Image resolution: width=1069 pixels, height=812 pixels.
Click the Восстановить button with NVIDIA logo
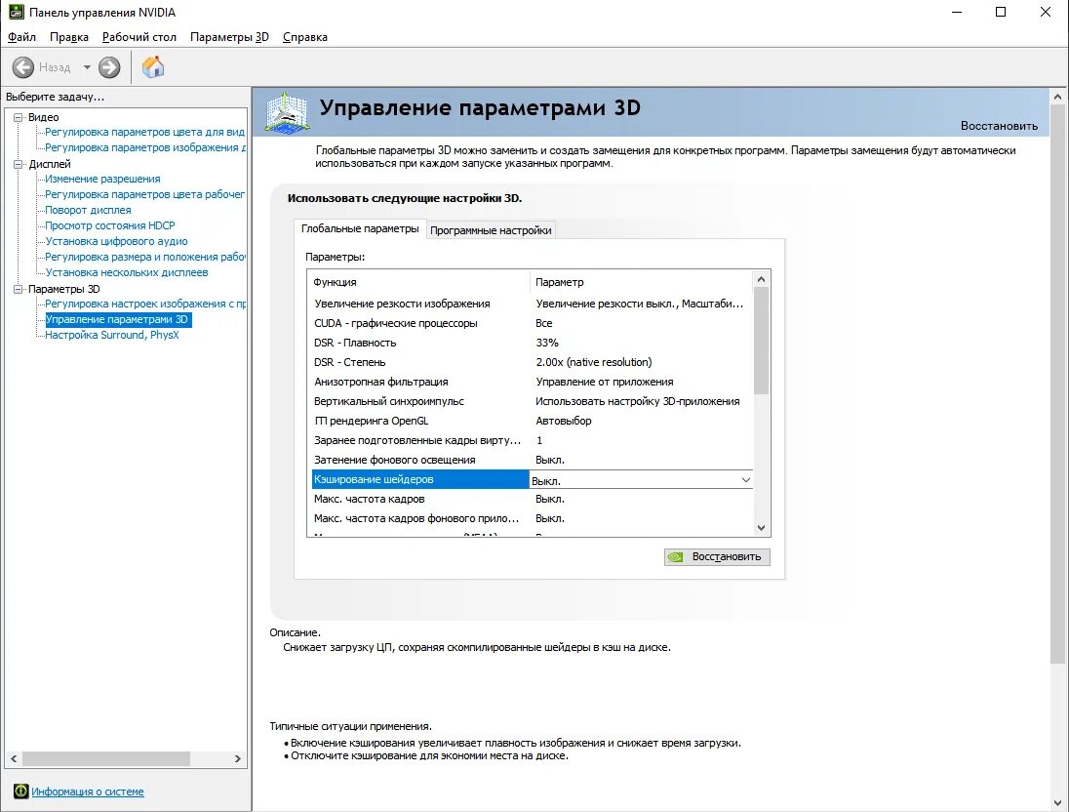(717, 557)
